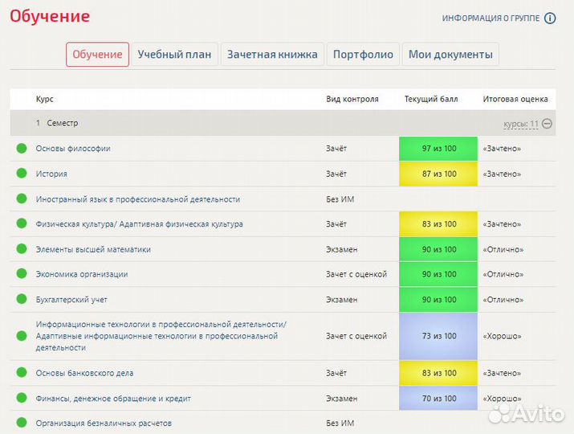The image size is (574, 434).
Task: Click the green dot beside Информационные технологии course
Action: coord(22,336)
